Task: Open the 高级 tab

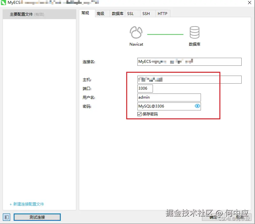Action: point(101,13)
